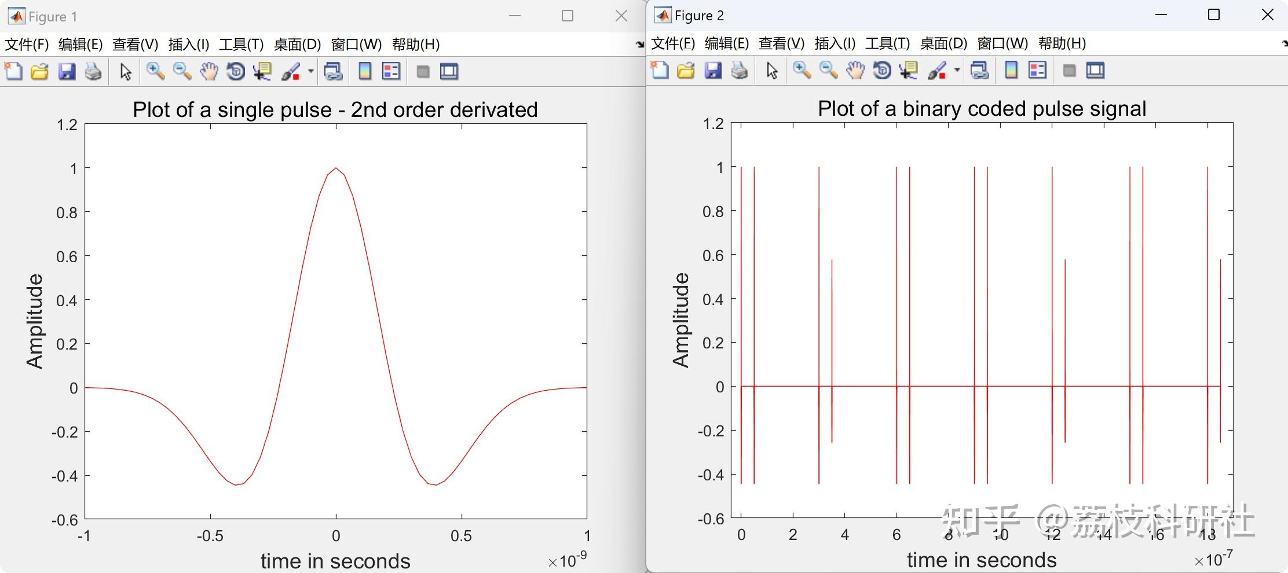The width and height of the screenshot is (1288, 573).
Task: Insert Colorbar icon in Figure 2
Action: click(x=1011, y=70)
